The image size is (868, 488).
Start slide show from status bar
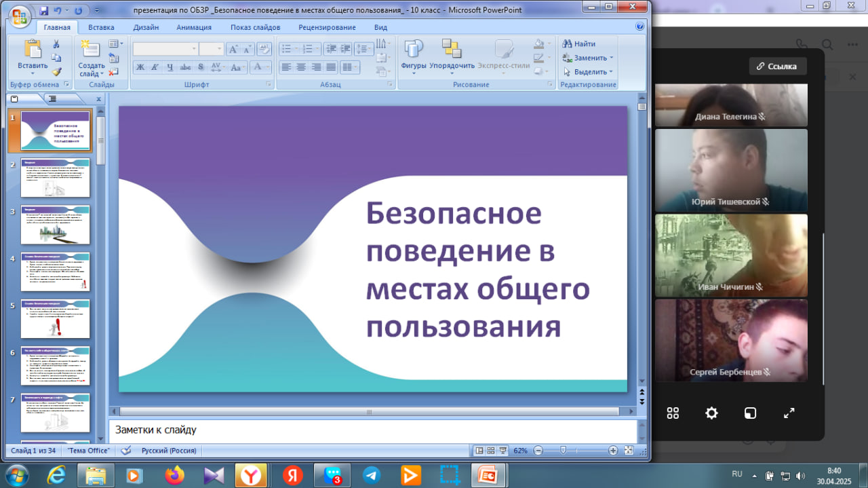click(502, 450)
